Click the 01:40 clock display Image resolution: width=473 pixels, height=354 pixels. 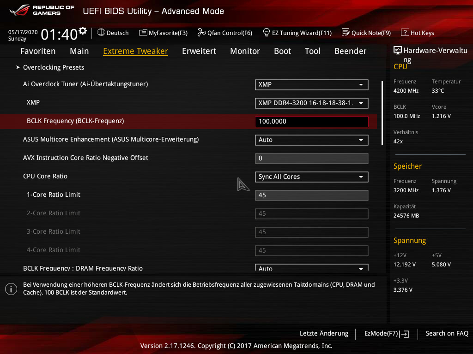59,34
